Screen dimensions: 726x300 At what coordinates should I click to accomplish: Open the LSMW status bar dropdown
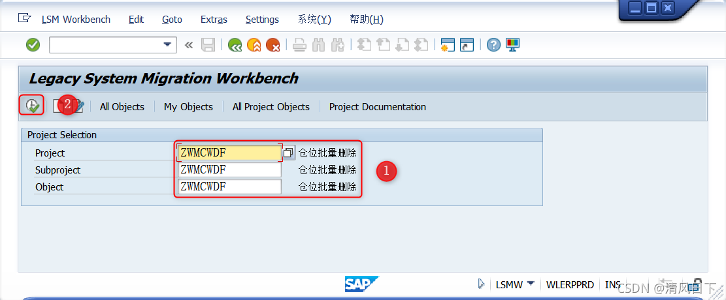click(531, 283)
